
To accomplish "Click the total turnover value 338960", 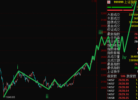I will pos(133,60).
